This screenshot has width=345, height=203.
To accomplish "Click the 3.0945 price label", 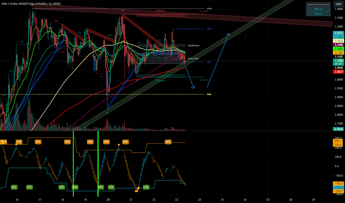I will point(339,68).
